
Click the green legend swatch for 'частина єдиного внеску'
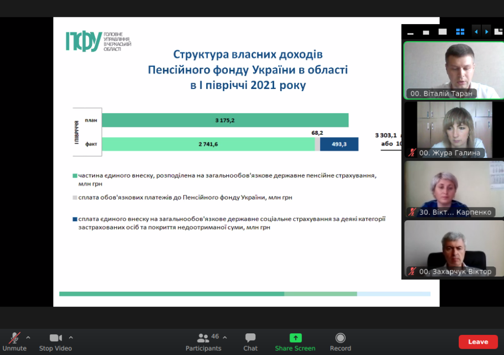click(75, 176)
